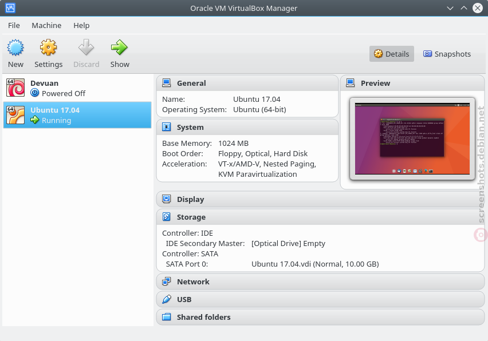Screen dimensions: 488x341
Task: Minimize the VirtualBox Manager window
Action: pos(450,8)
